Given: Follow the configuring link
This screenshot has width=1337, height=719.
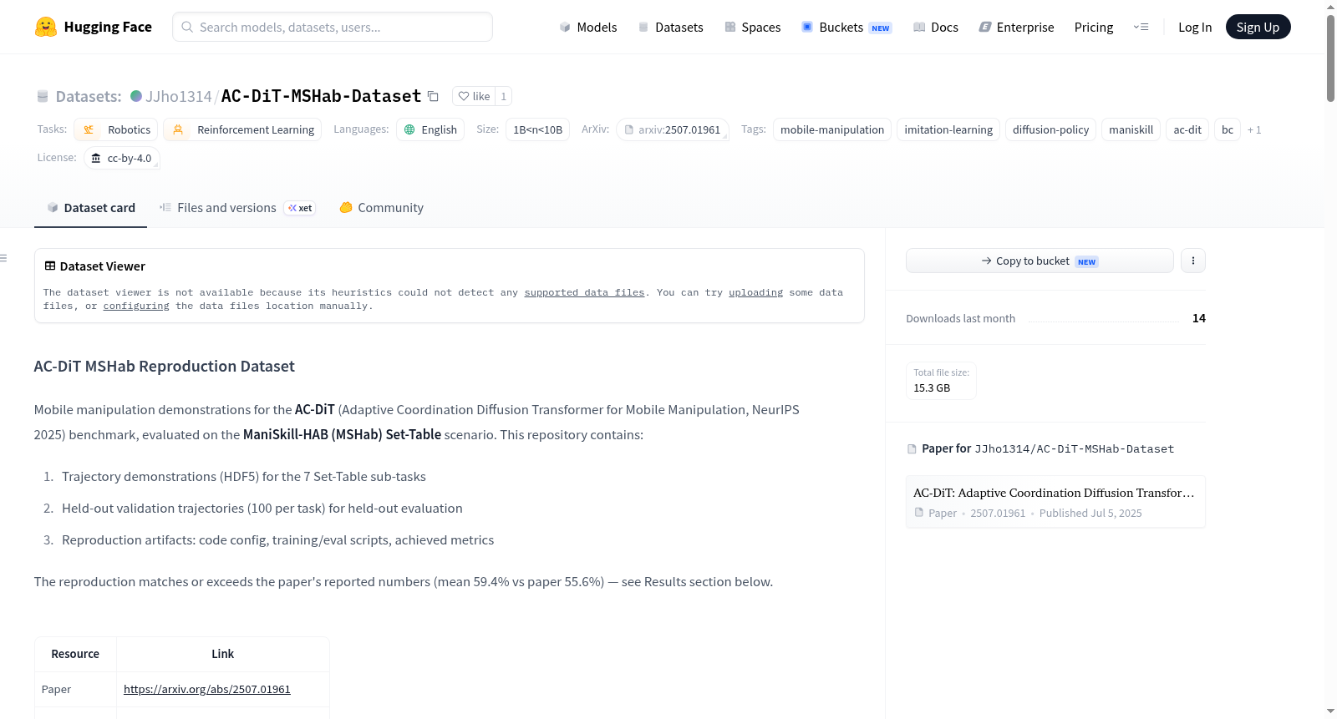Looking at the screenshot, I should coord(136,306).
